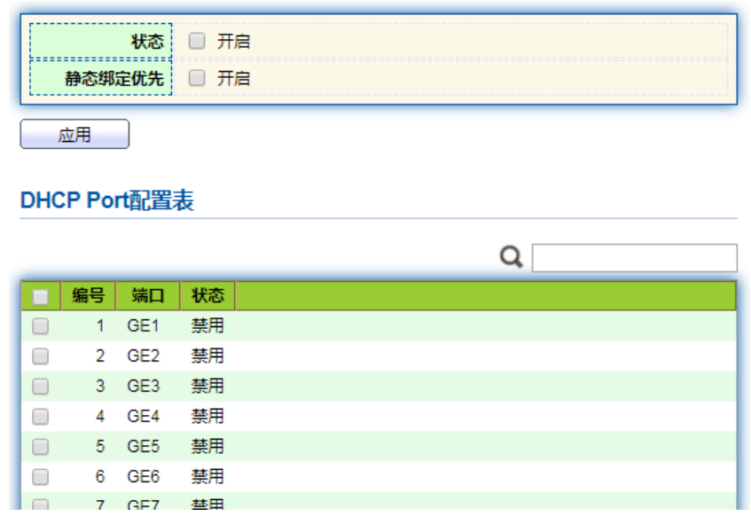Sort by the 编号 column header
751x516 pixels.
pos(88,296)
